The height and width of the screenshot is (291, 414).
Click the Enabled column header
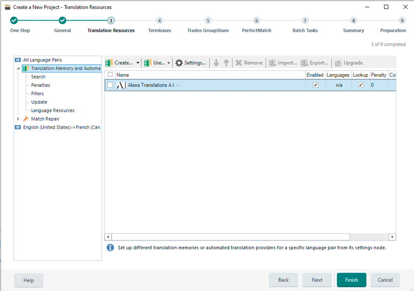(x=315, y=75)
